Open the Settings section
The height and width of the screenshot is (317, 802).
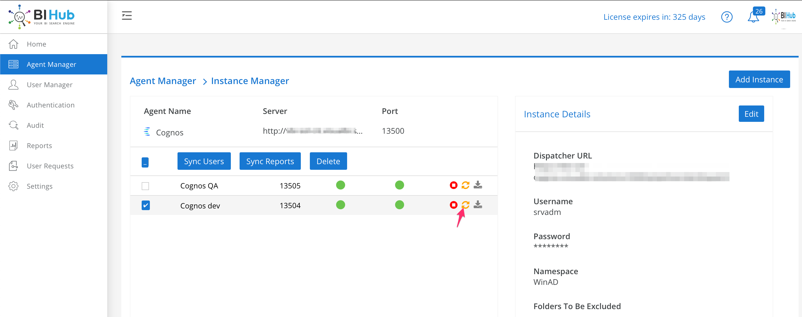[54, 186]
